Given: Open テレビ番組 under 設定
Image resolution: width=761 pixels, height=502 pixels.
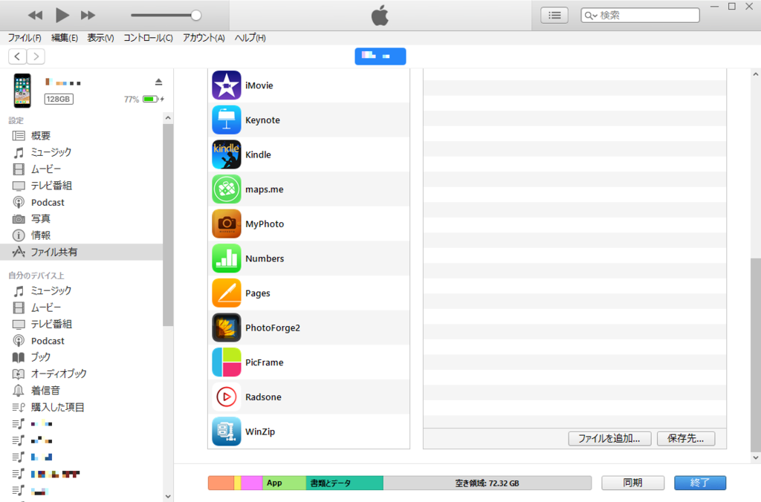Looking at the screenshot, I should coord(82,186).
